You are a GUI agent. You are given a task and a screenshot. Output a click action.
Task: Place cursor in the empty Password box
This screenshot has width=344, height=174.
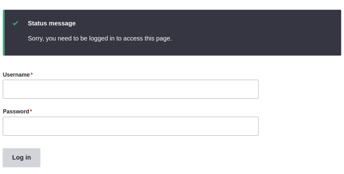click(x=130, y=126)
